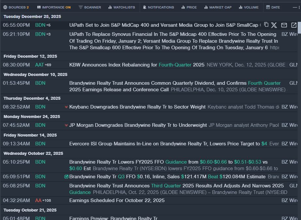
Task: Open Keybanc Downgrades Brandywine headline
Action: 137,107
